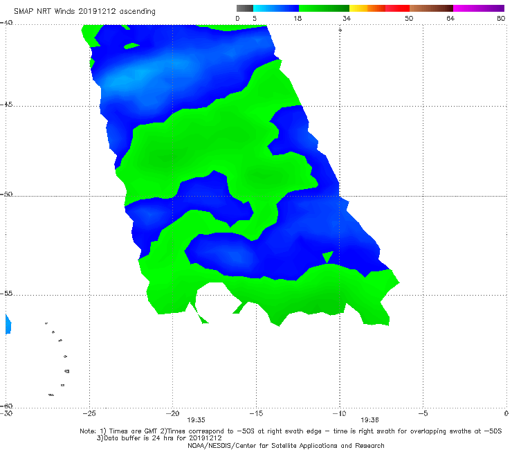Click the magenta 64–80 segment of the colorbar
The image size is (512, 450).
pyautogui.click(x=479, y=8)
